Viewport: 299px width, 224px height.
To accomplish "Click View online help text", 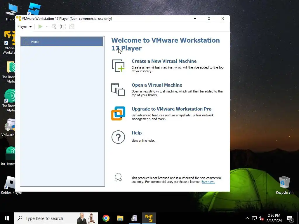I will pyautogui.click(x=143, y=141).
